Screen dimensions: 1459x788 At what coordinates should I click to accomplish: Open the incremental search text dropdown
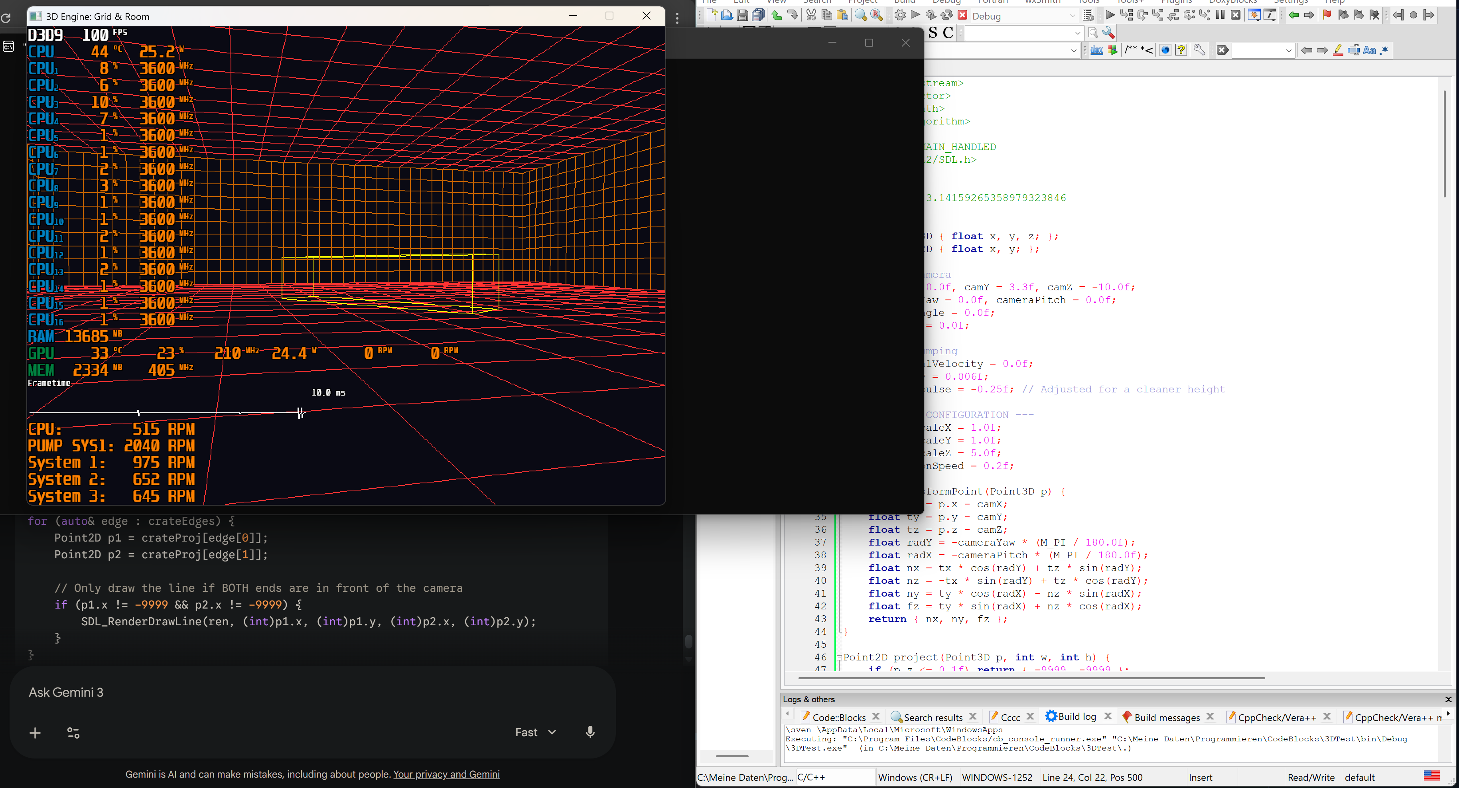pyautogui.click(x=1289, y=50)
